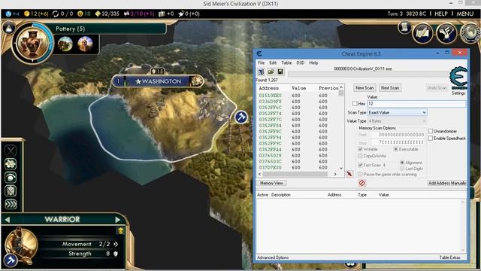Open the Edit menu in Cheat Engine

tap(273, 62)
